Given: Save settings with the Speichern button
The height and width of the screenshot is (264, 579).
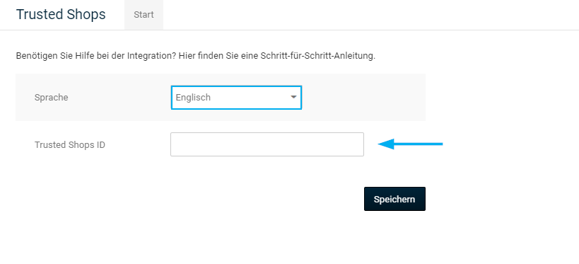Looking at the screenshot, I should click(394, 199).
